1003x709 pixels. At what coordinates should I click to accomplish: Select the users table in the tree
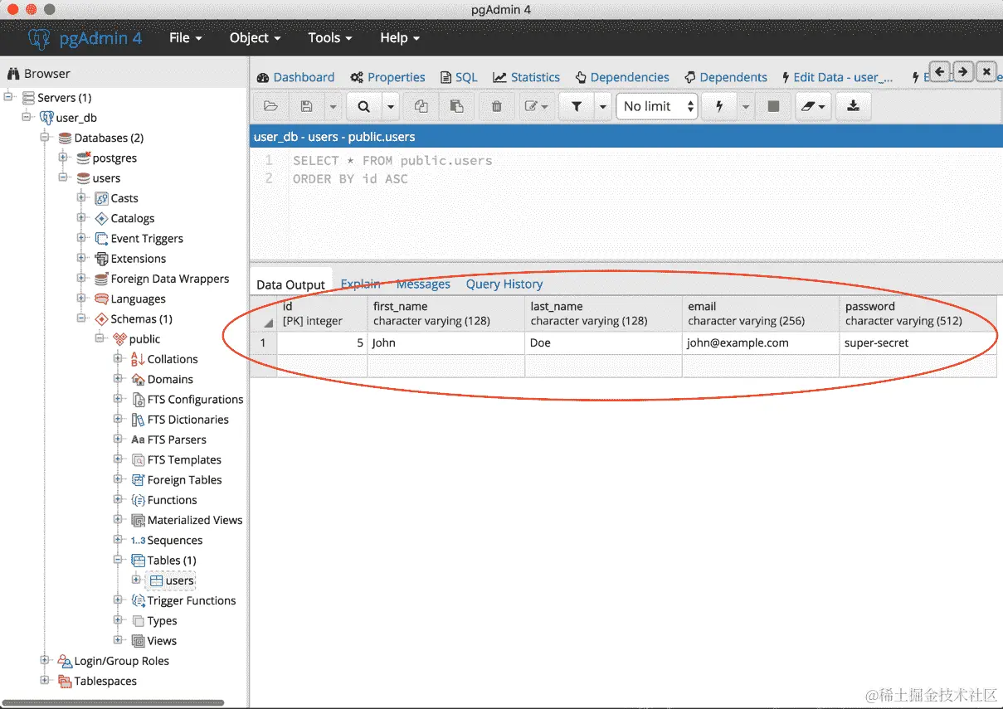[179, 580]
